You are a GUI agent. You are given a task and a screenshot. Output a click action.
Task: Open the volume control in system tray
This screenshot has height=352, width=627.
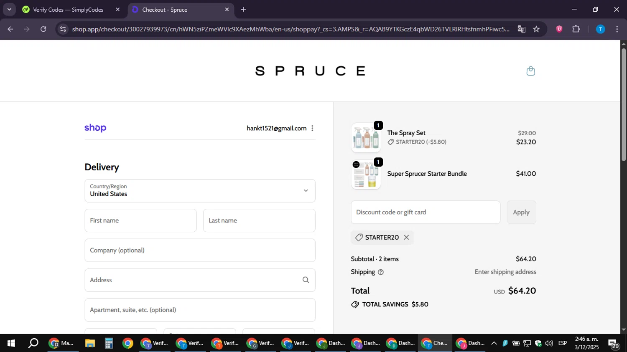click(x=549, y=343)
